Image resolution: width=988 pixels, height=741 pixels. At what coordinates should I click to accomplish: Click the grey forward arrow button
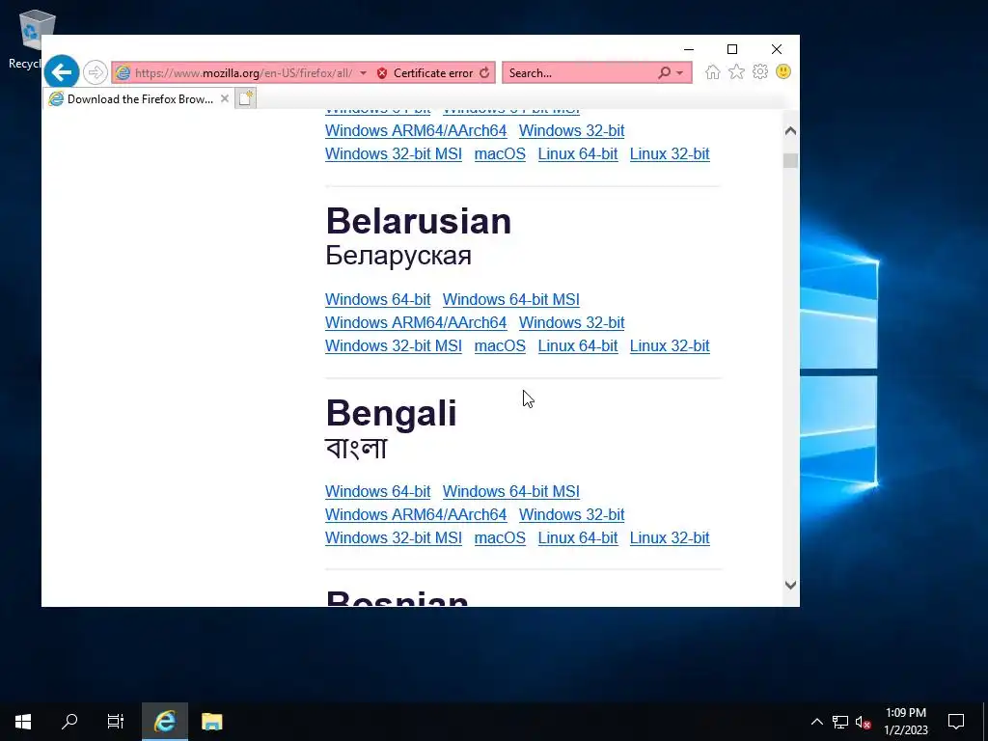[96, 72]
